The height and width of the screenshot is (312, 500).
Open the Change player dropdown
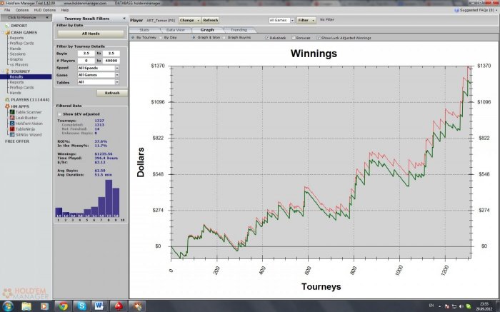tap(190, 20)
